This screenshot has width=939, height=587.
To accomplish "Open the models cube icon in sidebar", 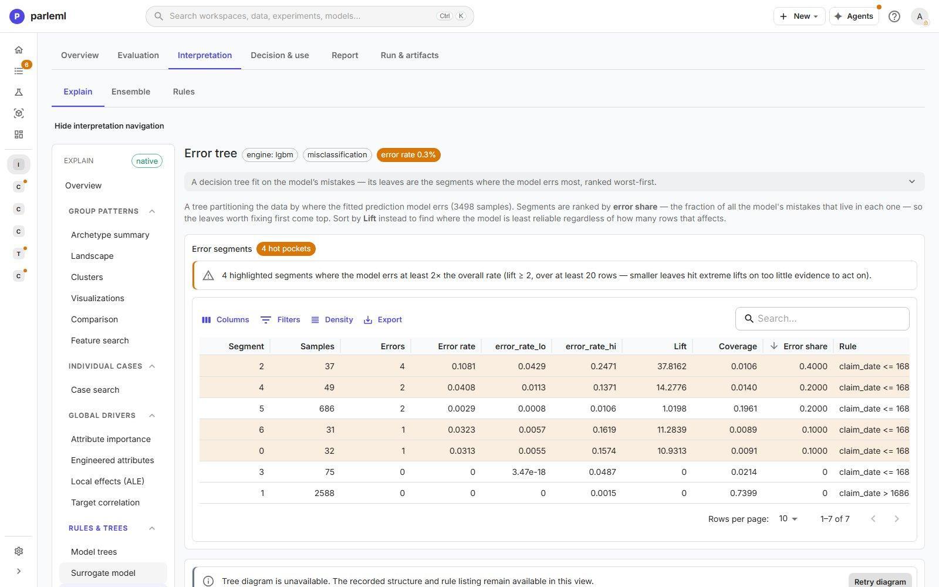I will pyautogui.click(x=19, y=113).
